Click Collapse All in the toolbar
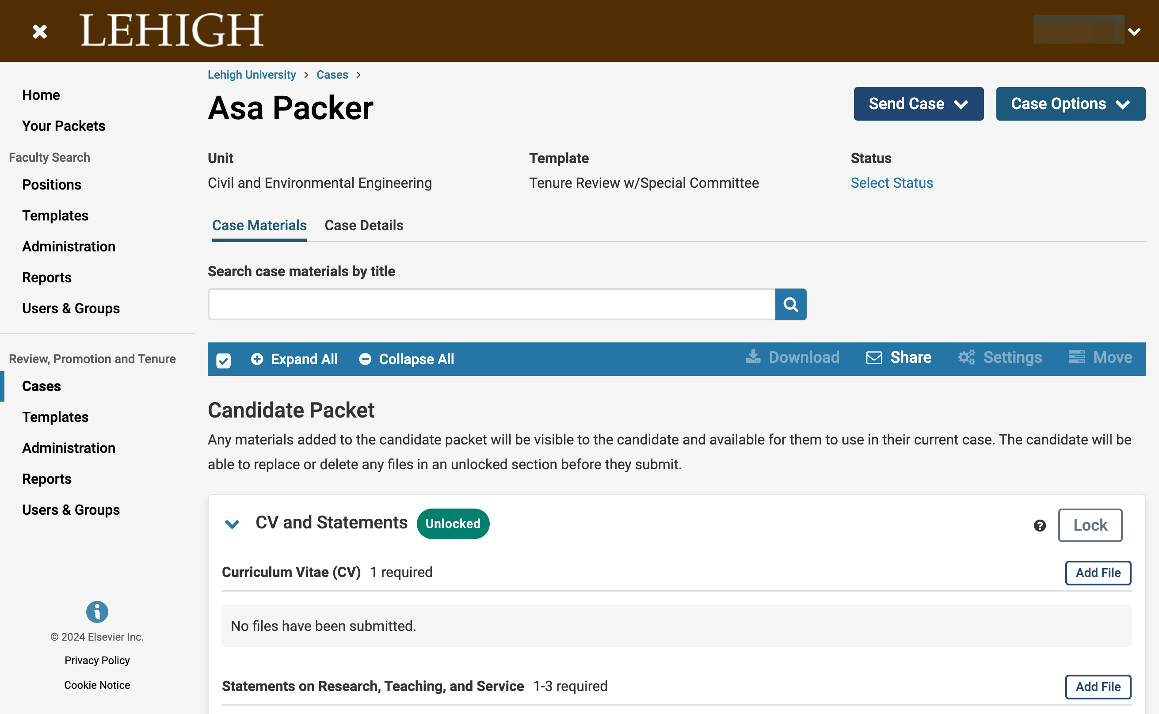 click(x=406, y=359)
